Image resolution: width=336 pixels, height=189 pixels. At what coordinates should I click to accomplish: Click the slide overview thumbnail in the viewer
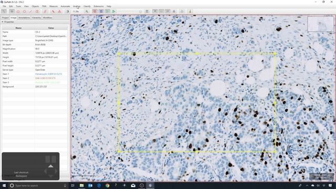tap(321, 24)
